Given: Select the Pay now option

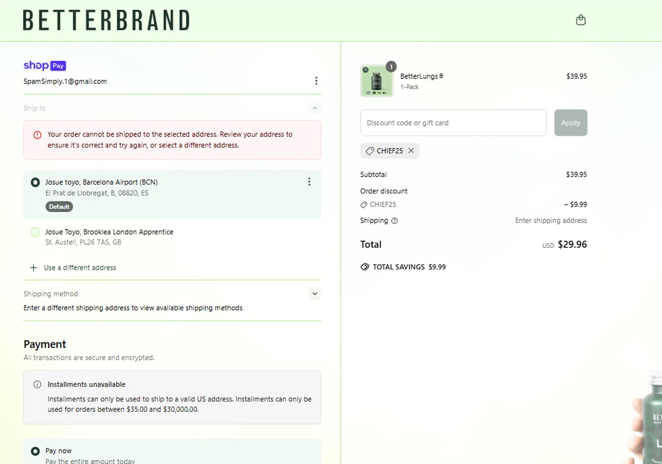Looking at the screenshot, I should pos(35,451).
